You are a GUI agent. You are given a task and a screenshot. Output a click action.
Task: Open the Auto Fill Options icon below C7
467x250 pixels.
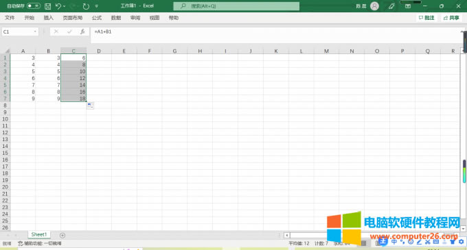90,105
